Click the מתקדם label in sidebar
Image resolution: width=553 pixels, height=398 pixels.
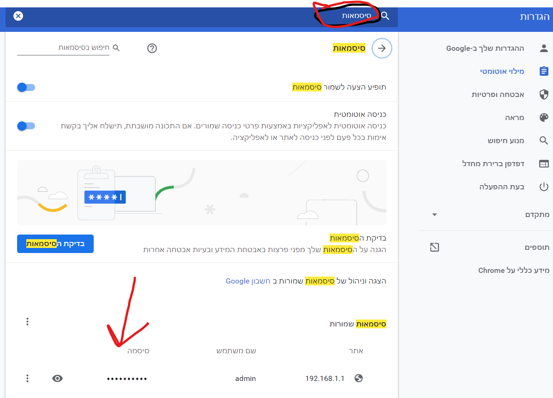(x=537, y=215)
